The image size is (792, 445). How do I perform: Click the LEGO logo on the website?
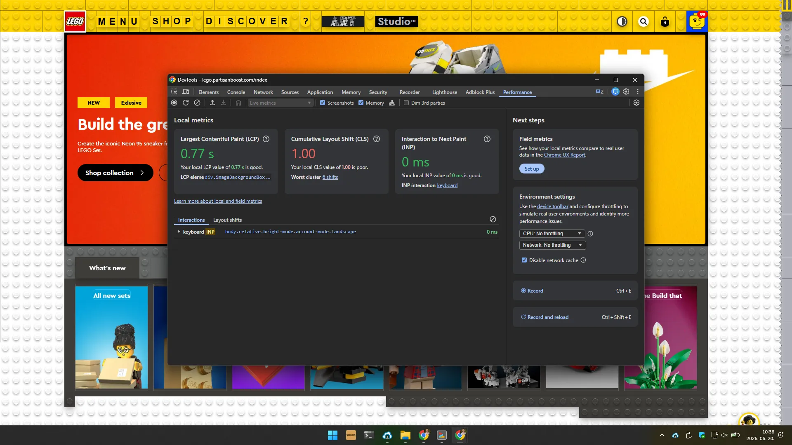(x=75, y=21)
